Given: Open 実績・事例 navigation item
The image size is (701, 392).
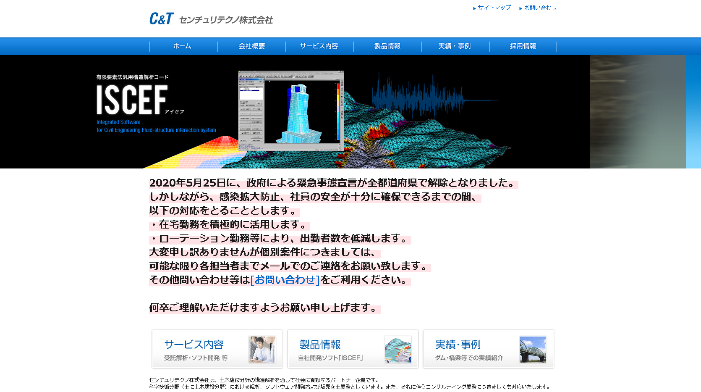Looking at the screenshot, I should tap(455, 46).
